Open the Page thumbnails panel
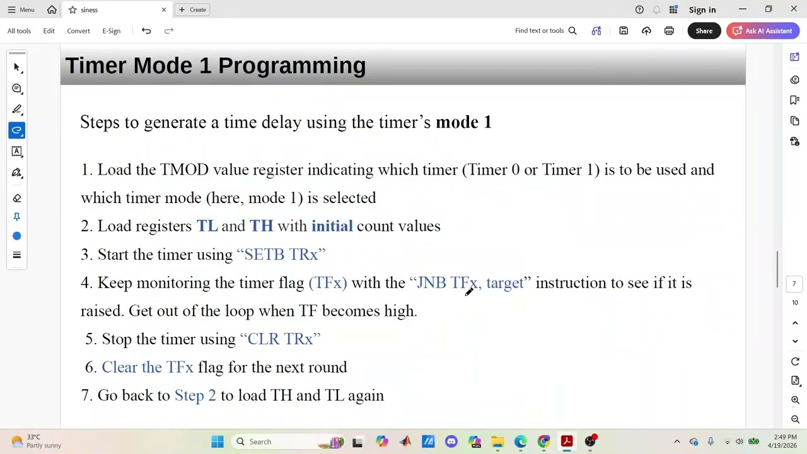The height and width of the screenshot is (454, 807). 795,120
